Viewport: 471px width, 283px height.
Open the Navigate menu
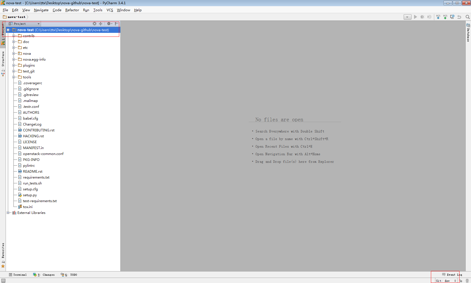[x=41, y=10]
